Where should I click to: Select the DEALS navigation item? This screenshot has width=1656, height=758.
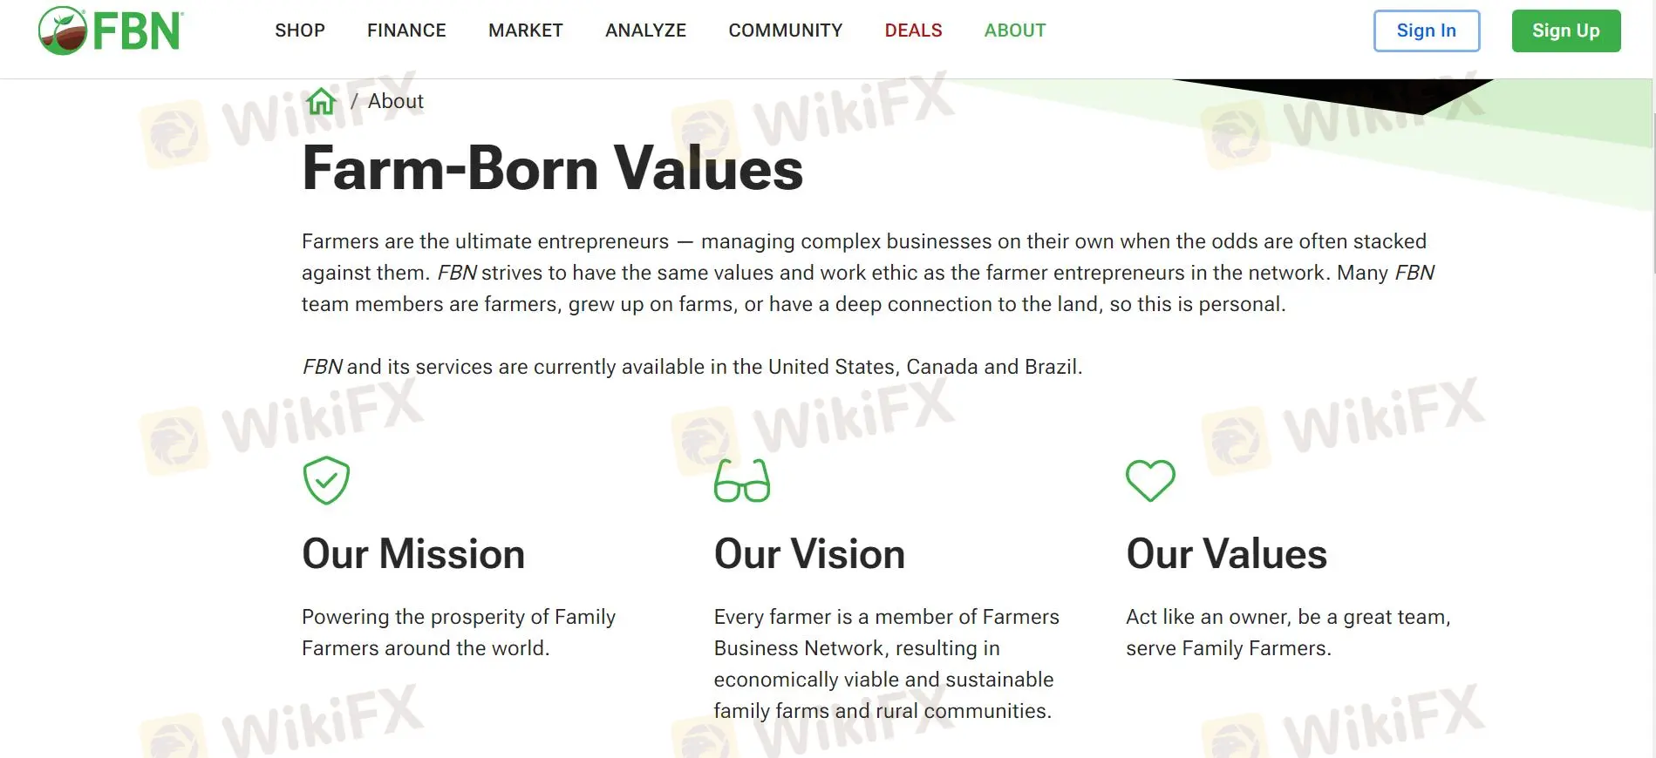point(912,30)
